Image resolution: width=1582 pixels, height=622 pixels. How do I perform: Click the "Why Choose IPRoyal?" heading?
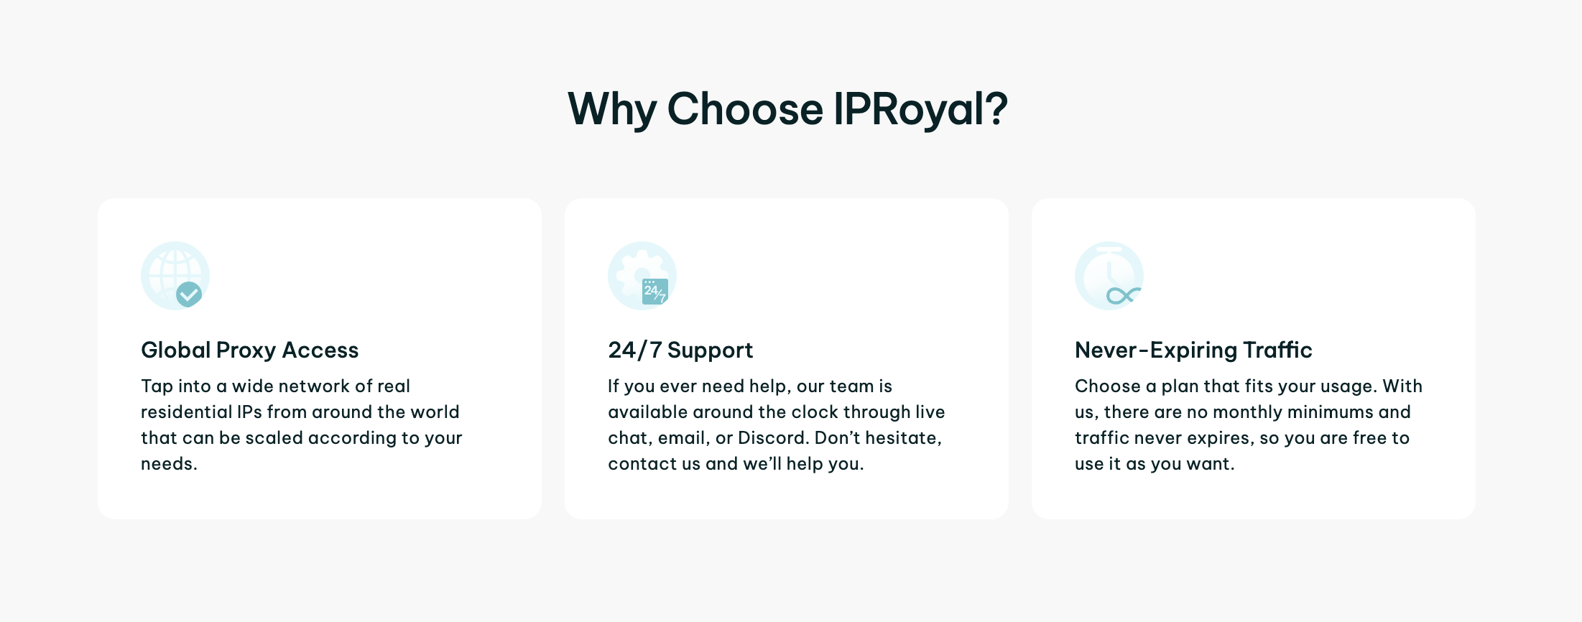coord(787,109)
